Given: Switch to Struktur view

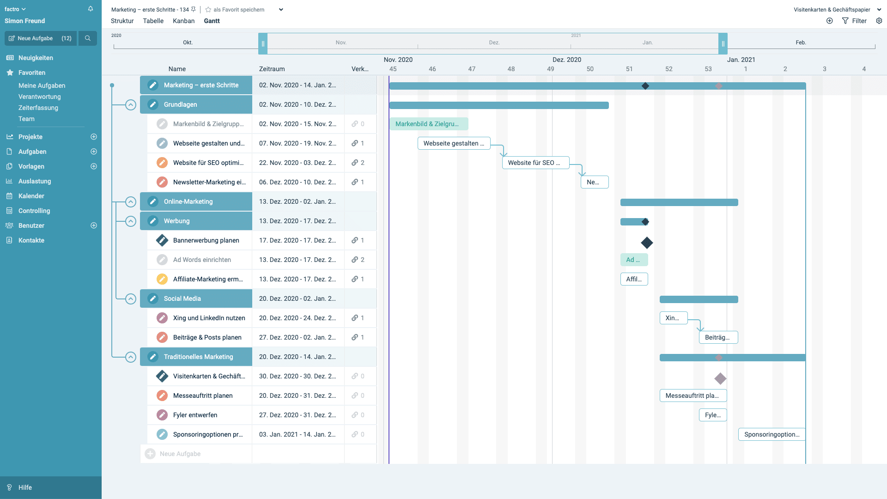Looking at the screenshot, I should (x=122, y=21).
